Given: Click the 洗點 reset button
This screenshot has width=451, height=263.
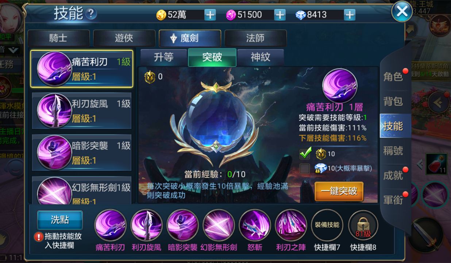Looking at the screenshot, I should click(60, 220).
